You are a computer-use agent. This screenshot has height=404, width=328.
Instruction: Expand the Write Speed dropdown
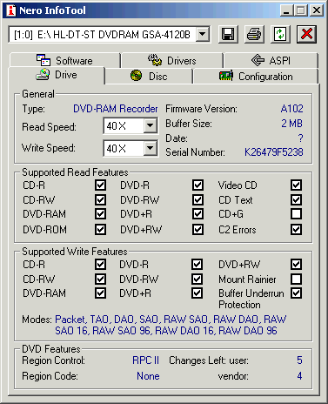pos(151,148)
